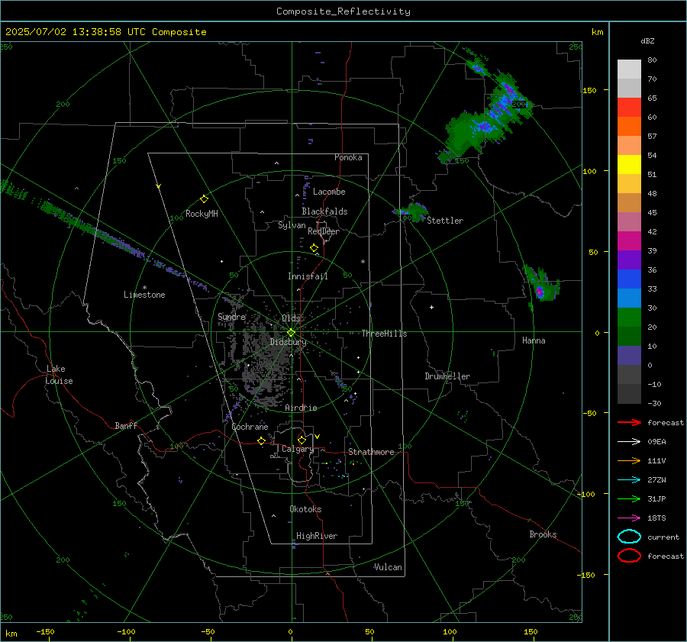The width and height of the screenshot is (687, 642).
Task: Click the red forecast arrow in legend
Action: [x=629, y=422]
